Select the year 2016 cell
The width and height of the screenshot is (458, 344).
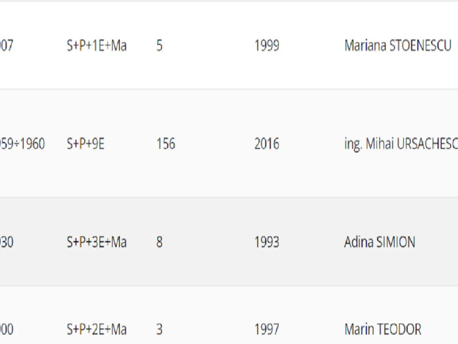pyautogui.click(x=267, y=144)
